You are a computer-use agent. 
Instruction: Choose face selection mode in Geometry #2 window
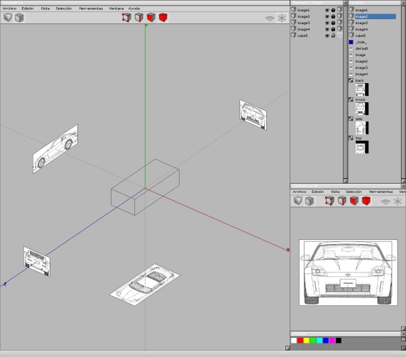tap(354, 201)
